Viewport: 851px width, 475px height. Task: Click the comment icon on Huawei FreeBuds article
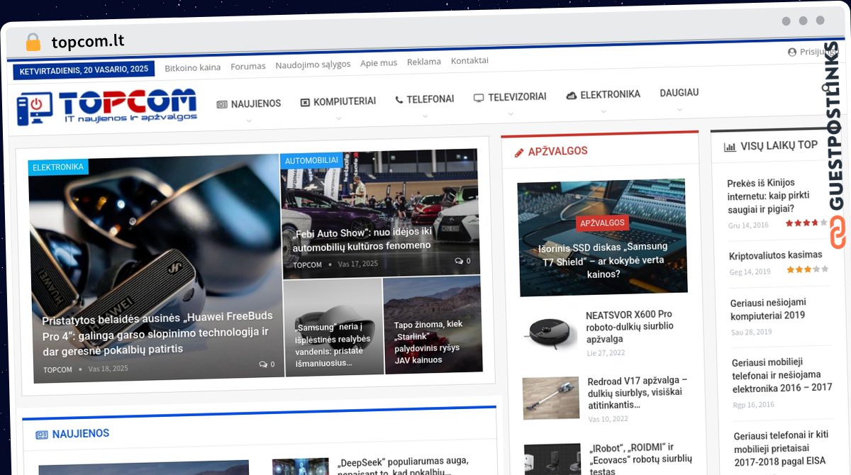pyautogui.click(x=263, y=364)
